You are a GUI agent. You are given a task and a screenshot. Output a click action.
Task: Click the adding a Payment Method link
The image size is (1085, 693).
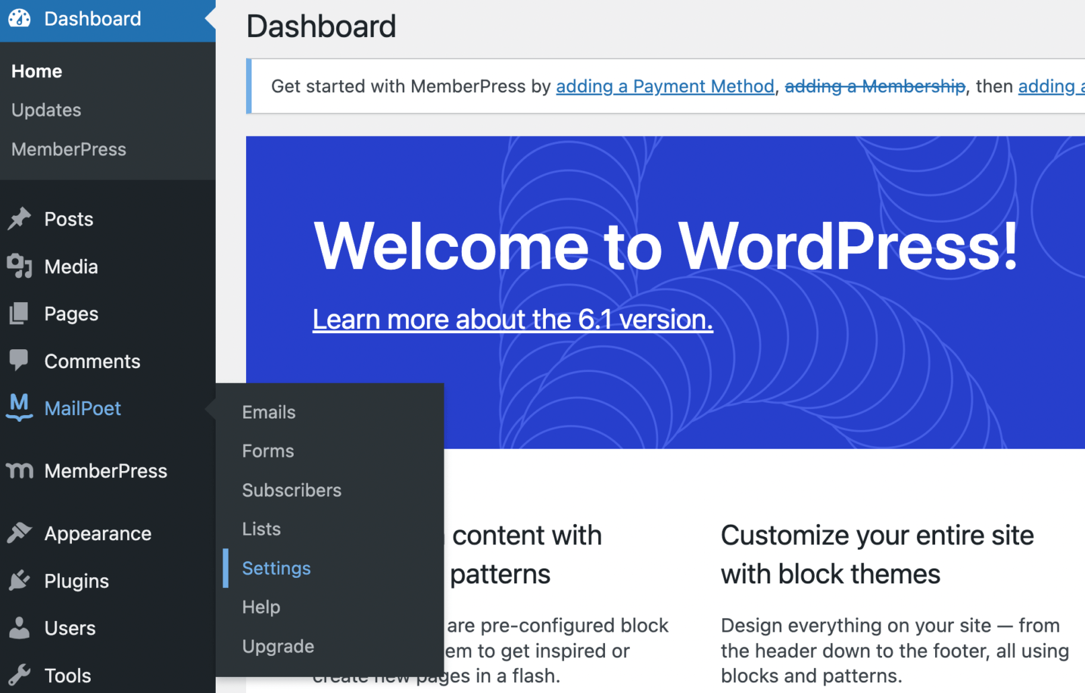pos(664,86)
